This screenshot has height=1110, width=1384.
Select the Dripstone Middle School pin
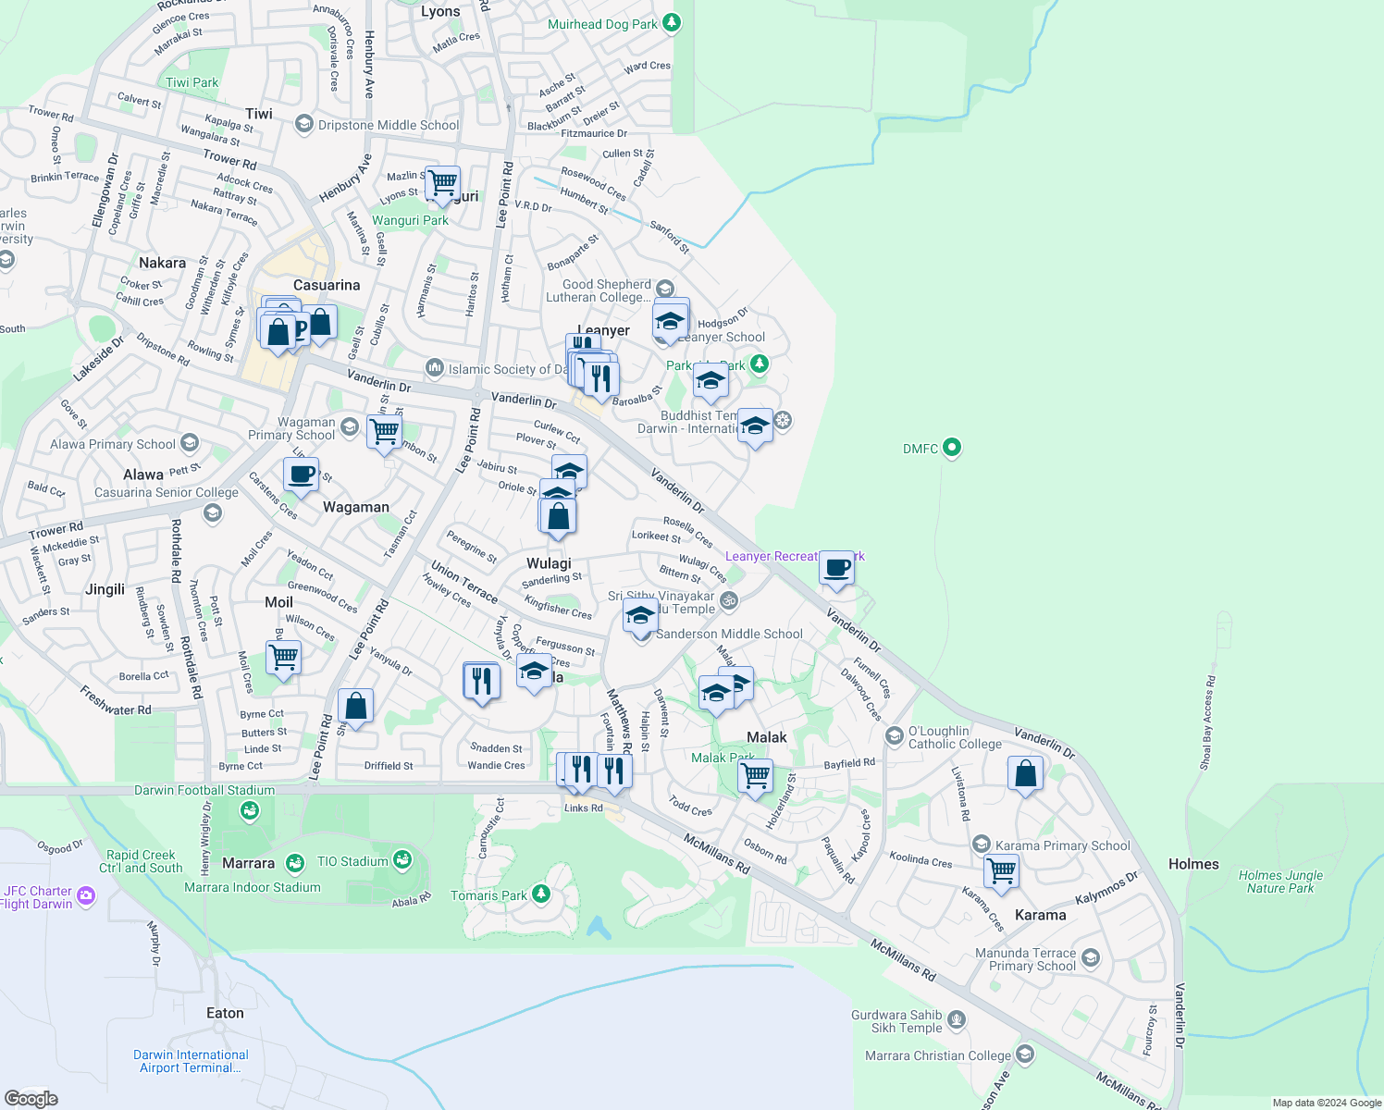pos(303,124)
